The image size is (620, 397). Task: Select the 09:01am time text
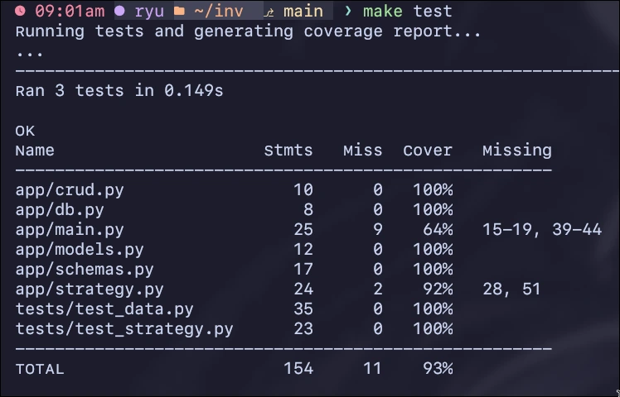70,11
